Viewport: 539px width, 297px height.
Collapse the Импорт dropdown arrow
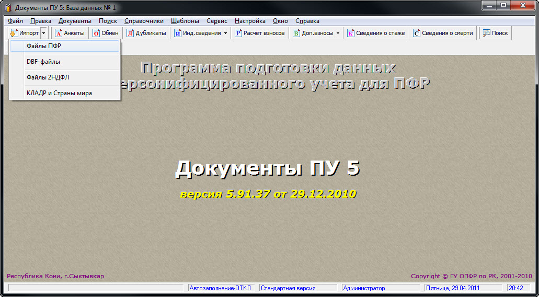pos(44,33)
